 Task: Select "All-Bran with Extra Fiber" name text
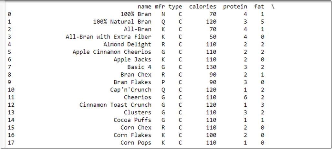(108, 37)
